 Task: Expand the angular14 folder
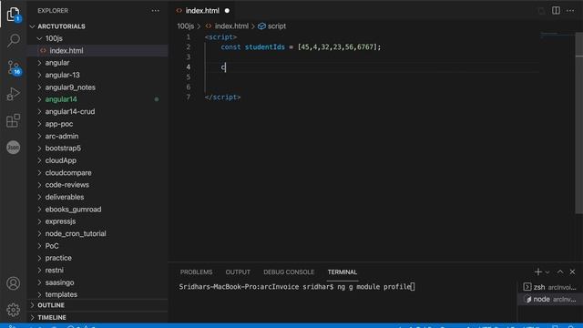click(61, 99)
